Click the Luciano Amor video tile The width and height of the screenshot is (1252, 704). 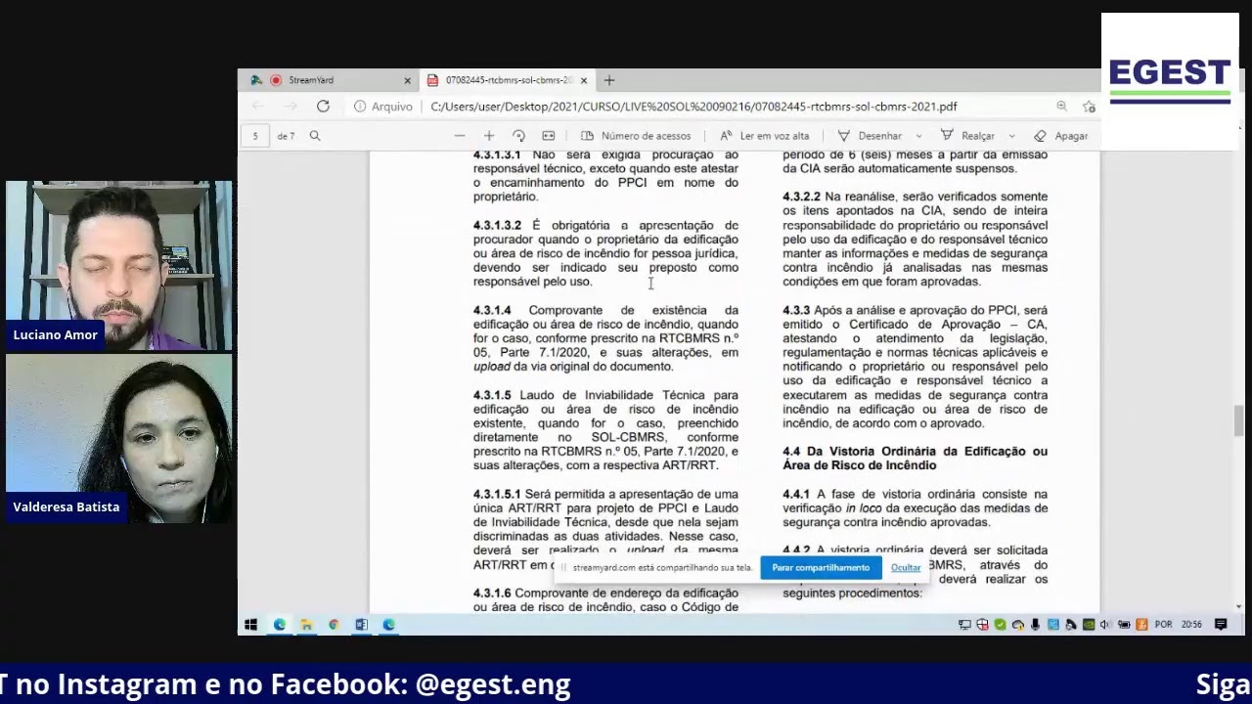[118, 266]
